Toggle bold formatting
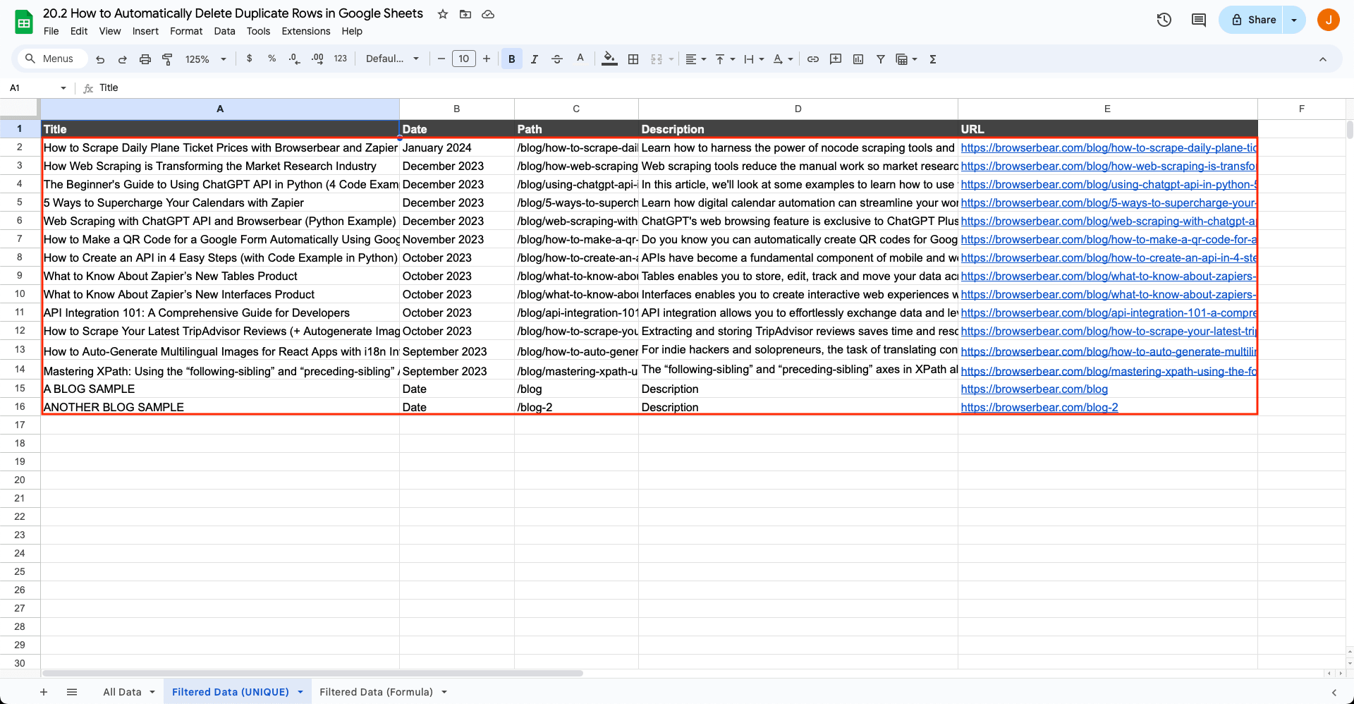 [511, 59]
